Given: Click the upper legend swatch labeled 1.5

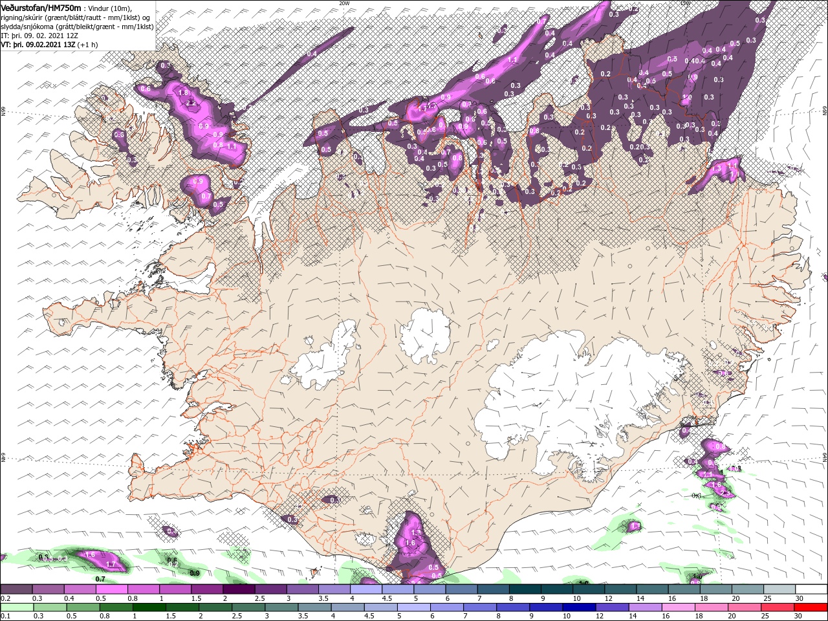Looking at the screenshot, I should coord(206,589).
